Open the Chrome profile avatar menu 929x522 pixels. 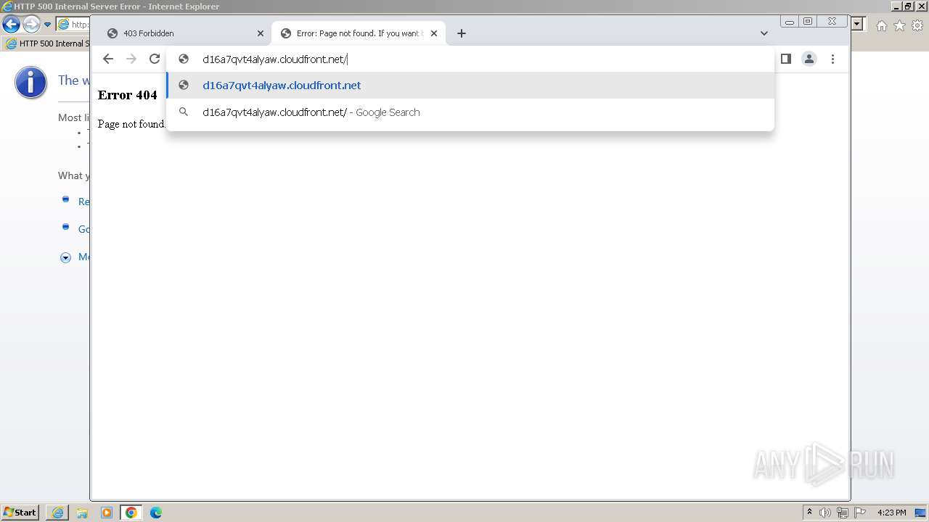(809, 59)
